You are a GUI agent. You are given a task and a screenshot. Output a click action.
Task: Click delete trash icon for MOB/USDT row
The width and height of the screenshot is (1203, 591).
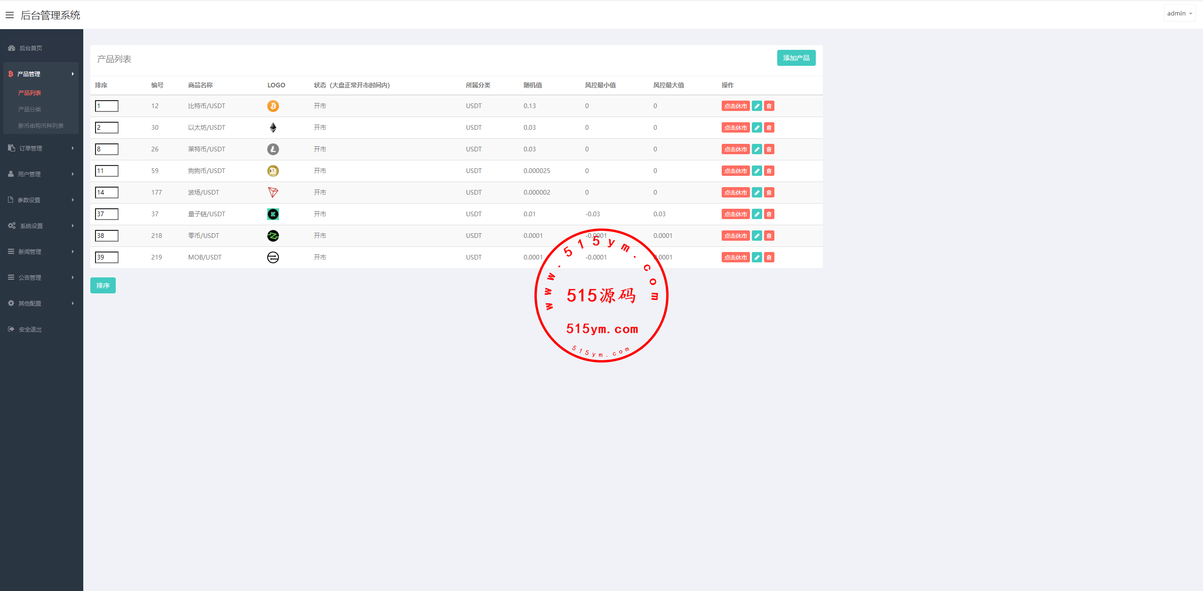click(769, 257)
